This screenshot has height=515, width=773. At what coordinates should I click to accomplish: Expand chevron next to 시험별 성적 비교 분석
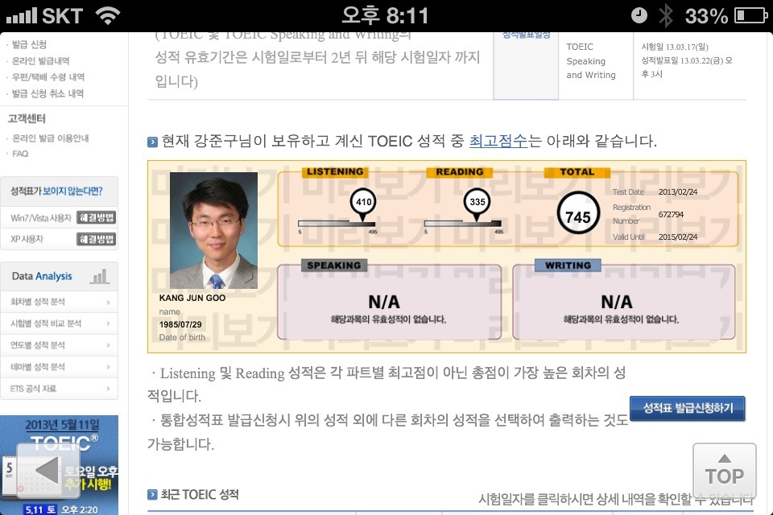(108, 323)
